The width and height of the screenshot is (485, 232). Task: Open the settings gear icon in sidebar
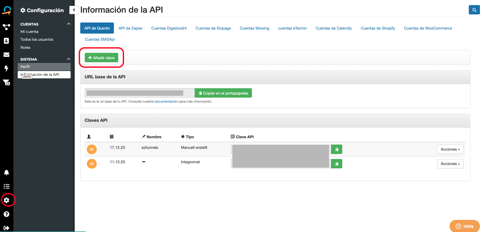7,200
